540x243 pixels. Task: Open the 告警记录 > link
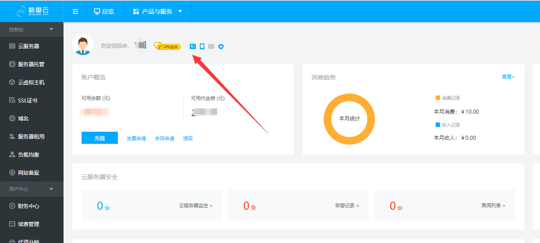pos(347,206)
